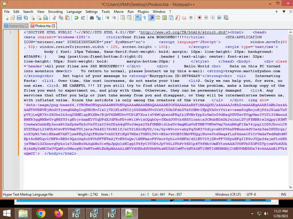Click the green Undo arrow
The height and width of the screenshot is (219, 293).
coord(76,18)
